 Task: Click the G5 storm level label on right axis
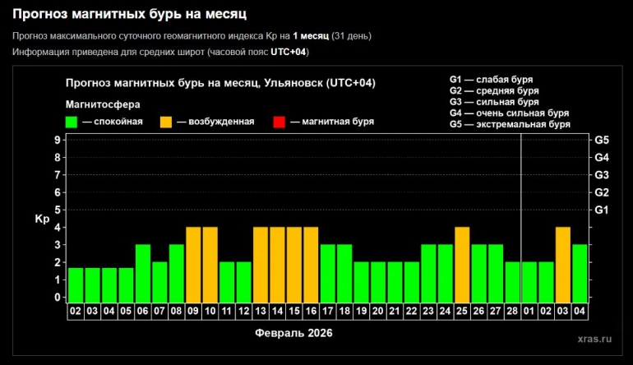click(x=600, y=140)
